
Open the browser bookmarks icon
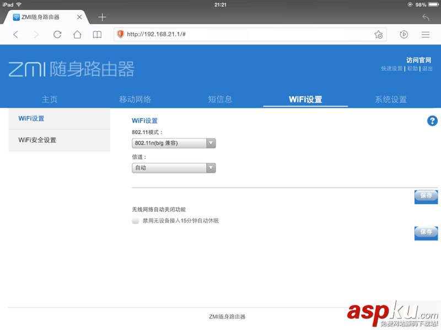[97, 34]
